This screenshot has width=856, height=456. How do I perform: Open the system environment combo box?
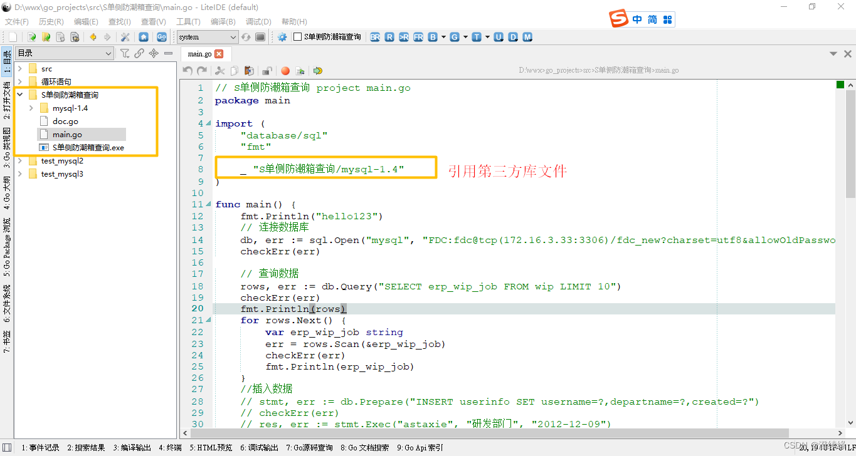coord(208,37)
